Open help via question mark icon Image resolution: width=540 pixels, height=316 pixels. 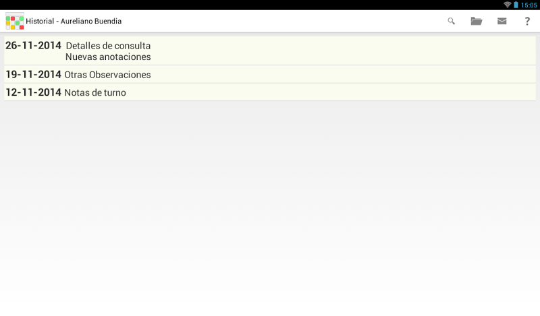pyautogui.click(x=527, y=22)
